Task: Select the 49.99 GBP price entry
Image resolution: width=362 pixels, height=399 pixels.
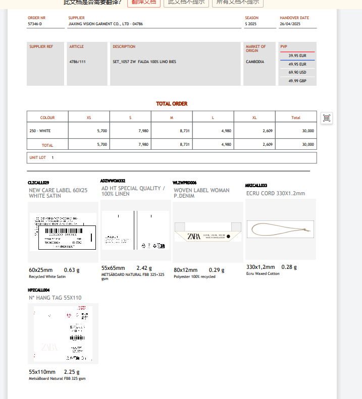Action: (297, 81)
